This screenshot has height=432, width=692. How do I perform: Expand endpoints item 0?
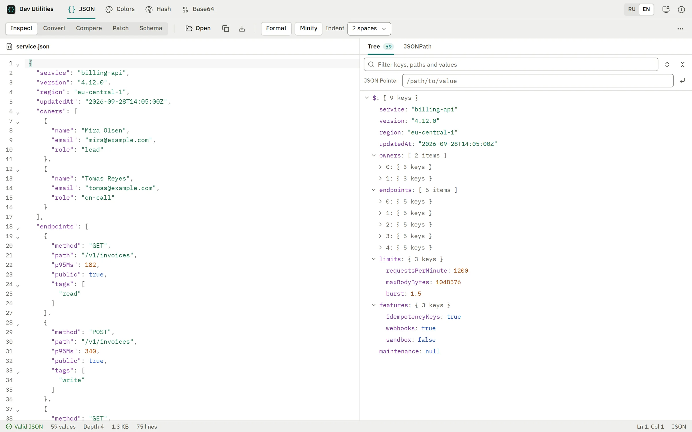tap(380, 201)
